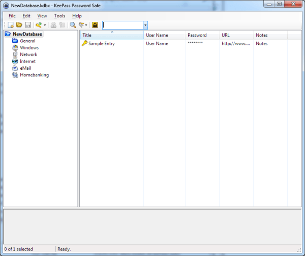This screenshot has height=256, width=305.
Task: Open the Edit menu
Action: [x=26, y=16]
